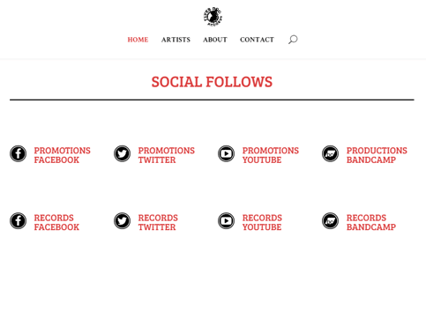Follow the Records Bandcamp text link
The image size is (426, 319).
pyautogui.click(x=371, y=222)
